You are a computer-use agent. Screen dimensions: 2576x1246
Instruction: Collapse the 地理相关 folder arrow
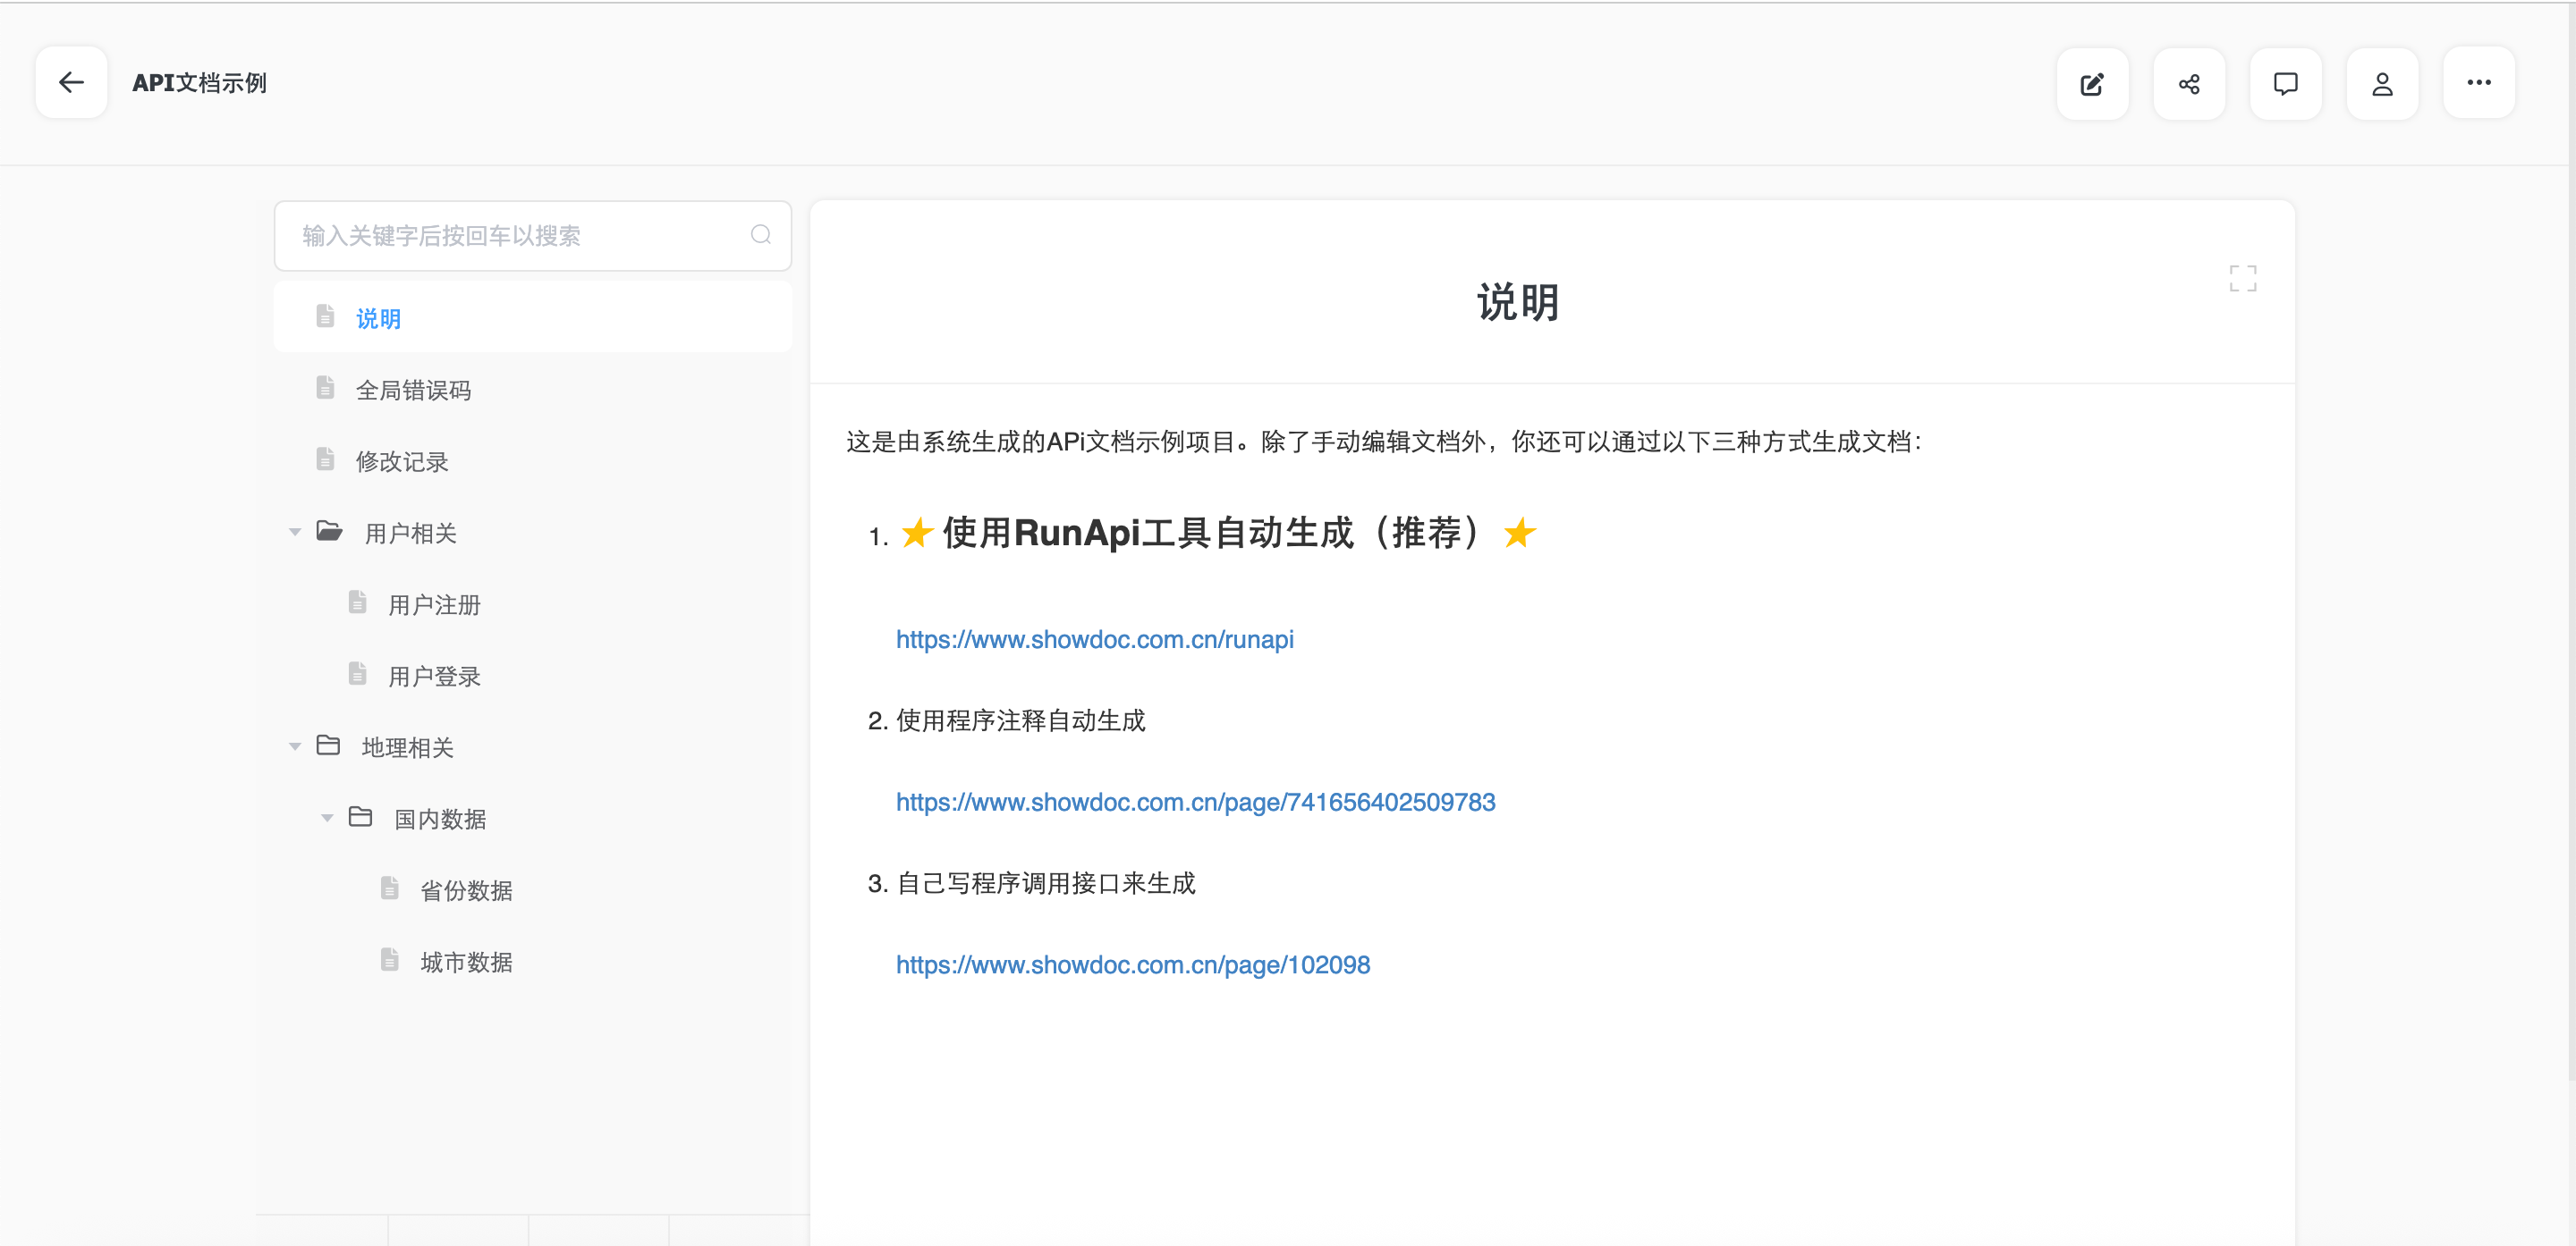295,746
